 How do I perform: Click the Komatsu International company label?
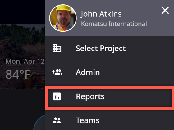pos(114,24)
